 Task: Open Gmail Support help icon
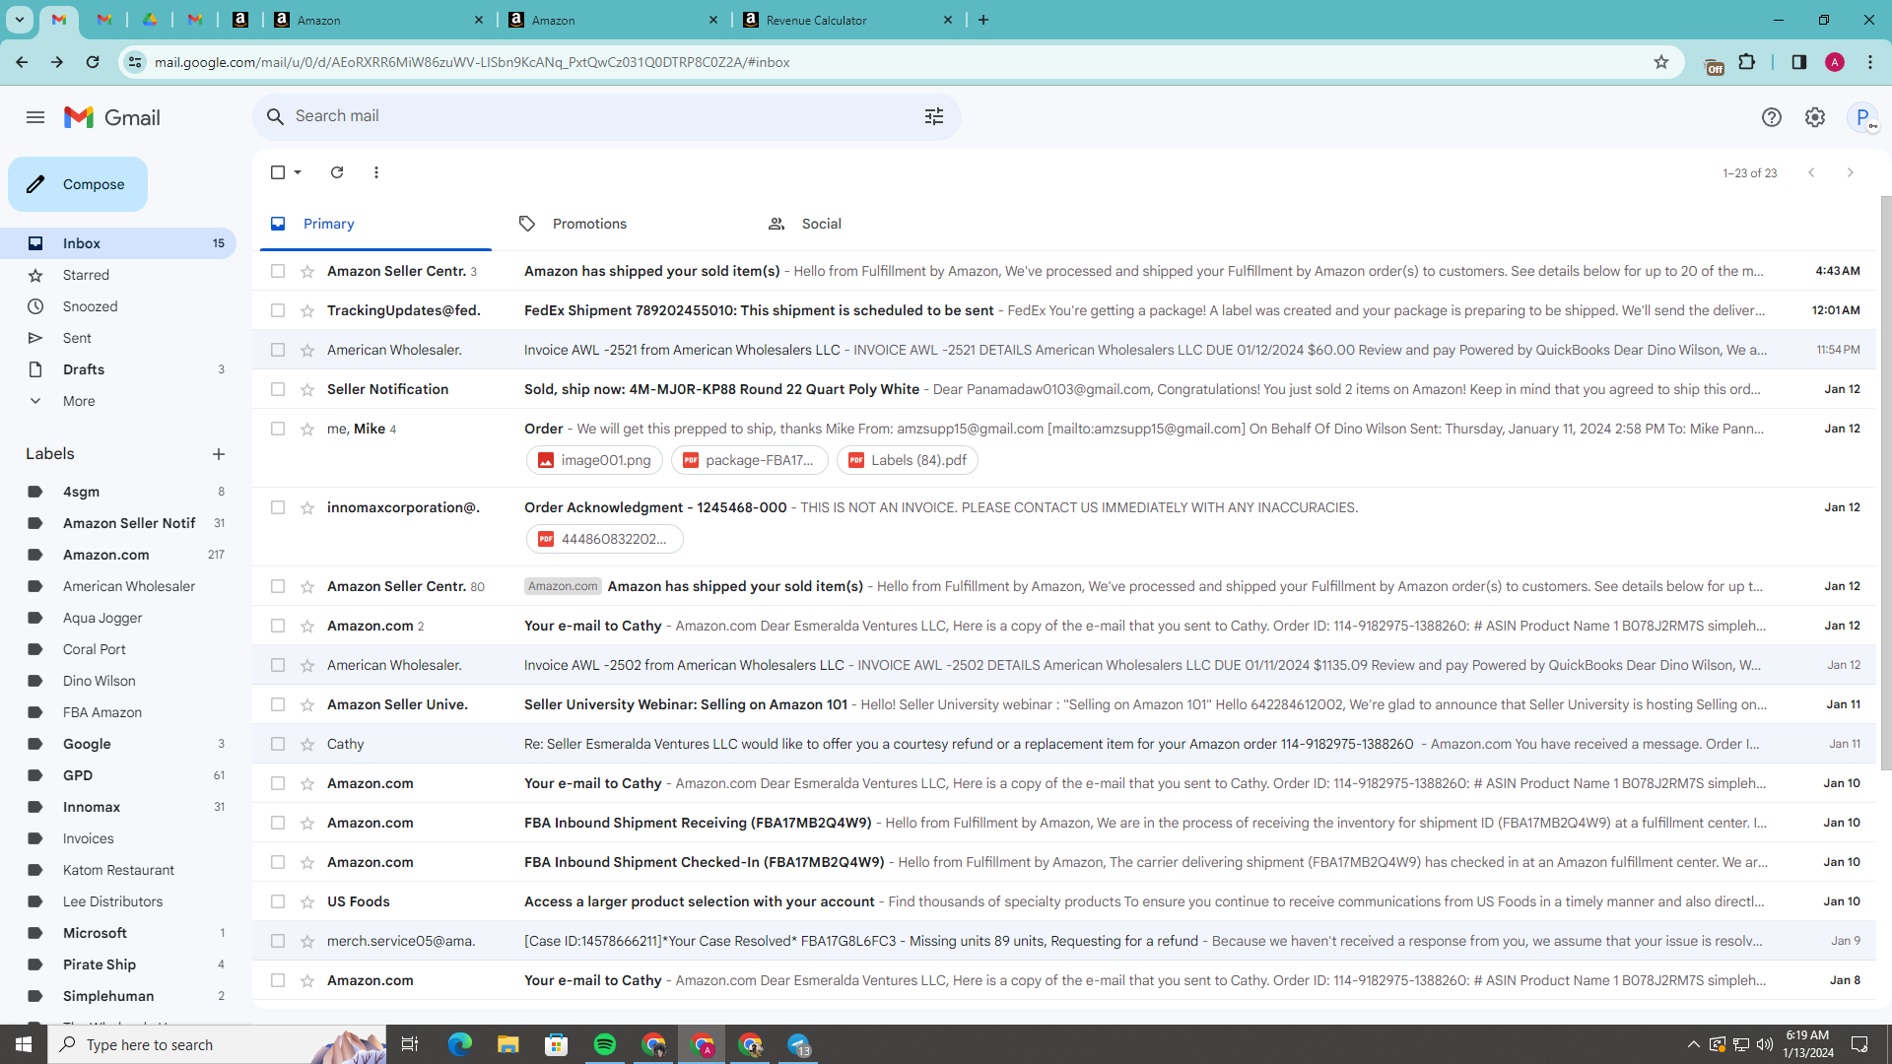pos(1772,117)
